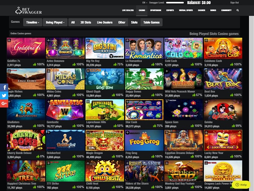Select the 3D Slots filter
Screen dimensions: 254x191
pos(86,22)
